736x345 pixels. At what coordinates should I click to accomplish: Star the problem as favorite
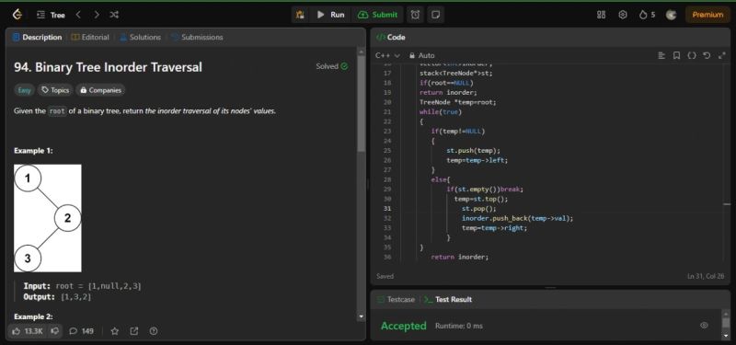point(114,331)
